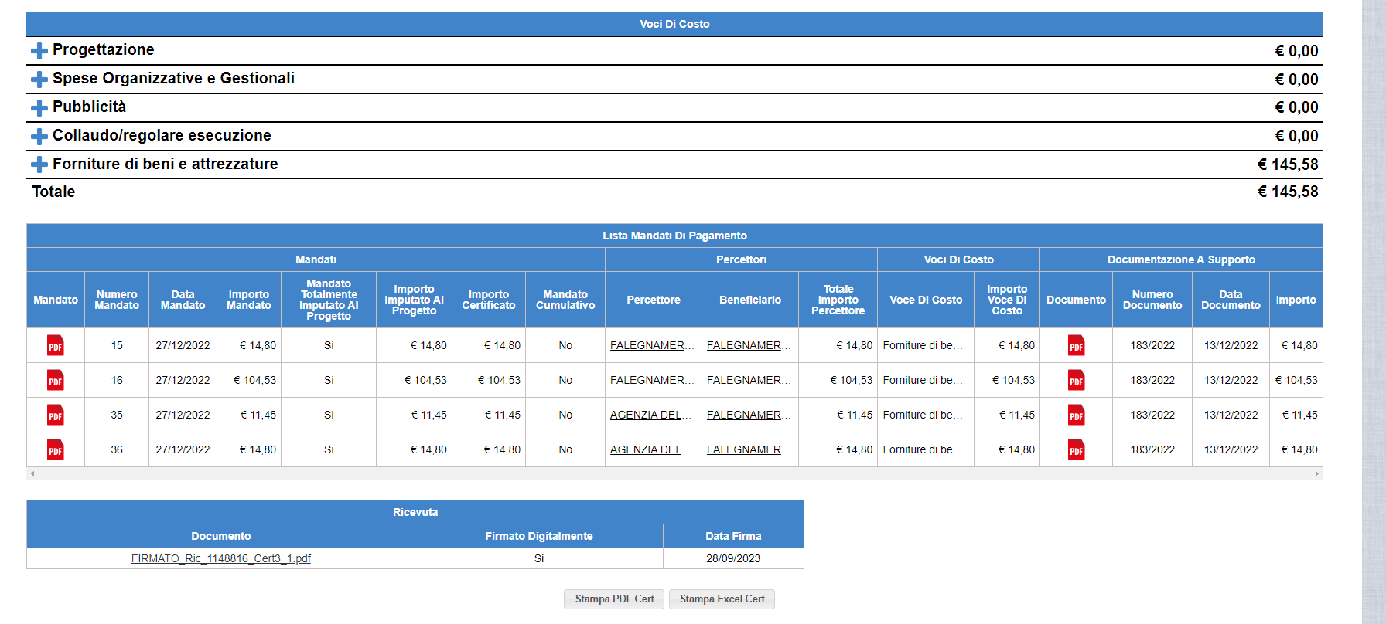Expand the Pubblicità cost row
1386x624 pixels.
coord(39,108)
